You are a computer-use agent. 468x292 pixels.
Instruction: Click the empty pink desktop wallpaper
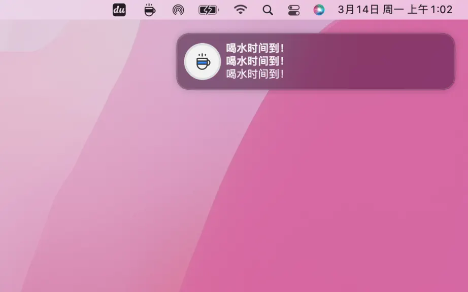click(x=328, y=194)
